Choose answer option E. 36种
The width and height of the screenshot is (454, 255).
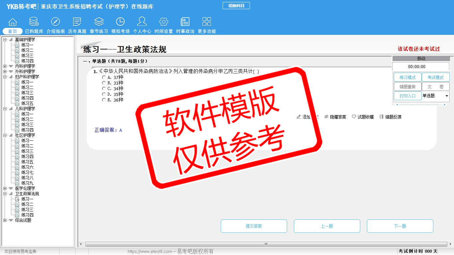pos(104,100)
